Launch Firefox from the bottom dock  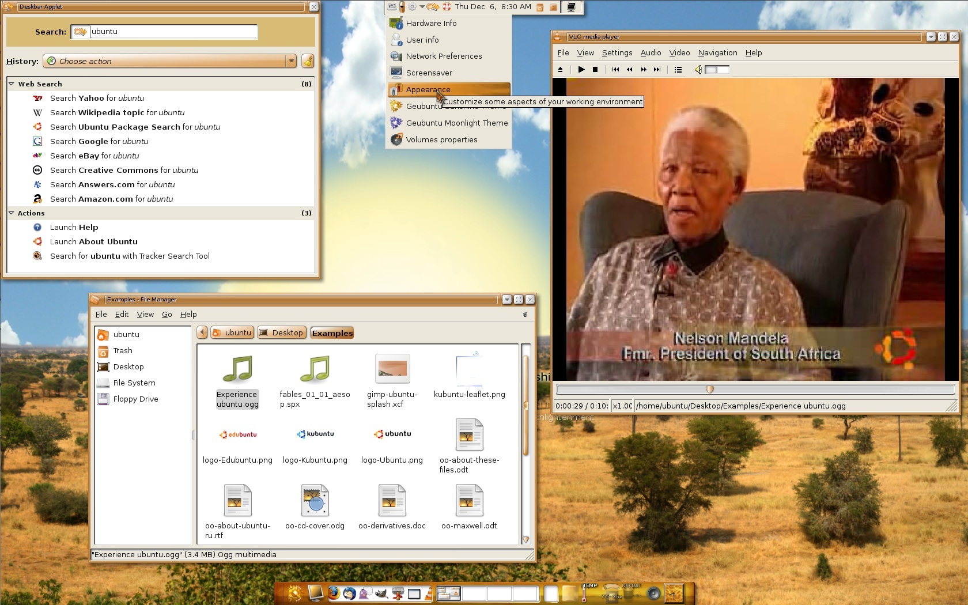(x=334, y=593)
